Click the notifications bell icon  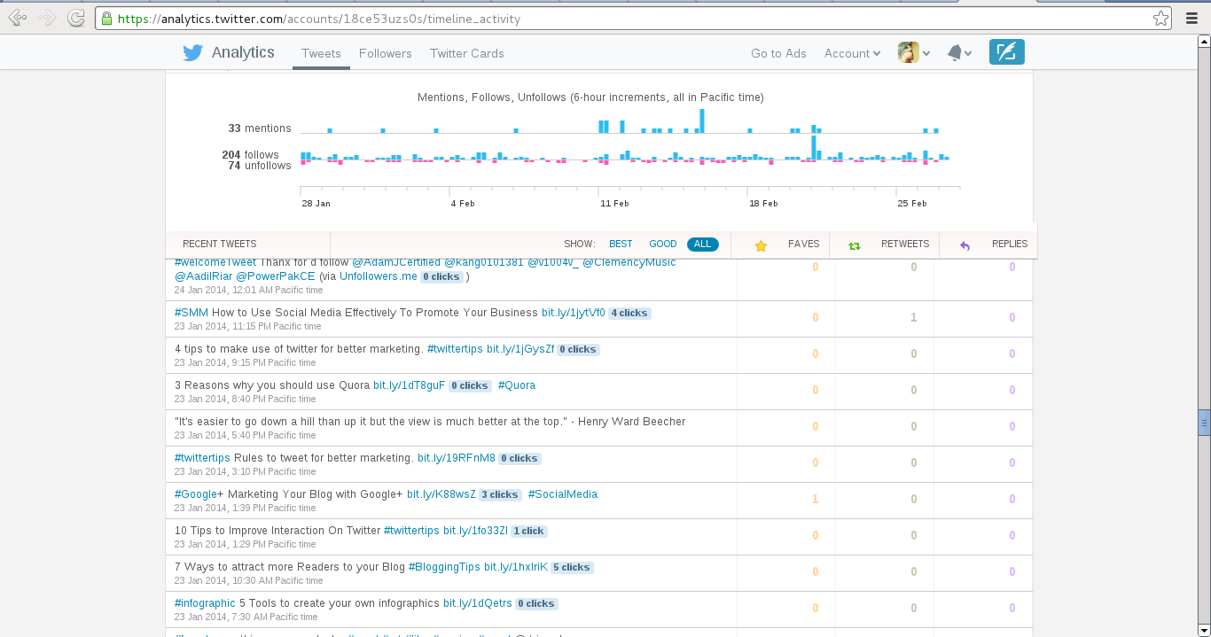955,53
